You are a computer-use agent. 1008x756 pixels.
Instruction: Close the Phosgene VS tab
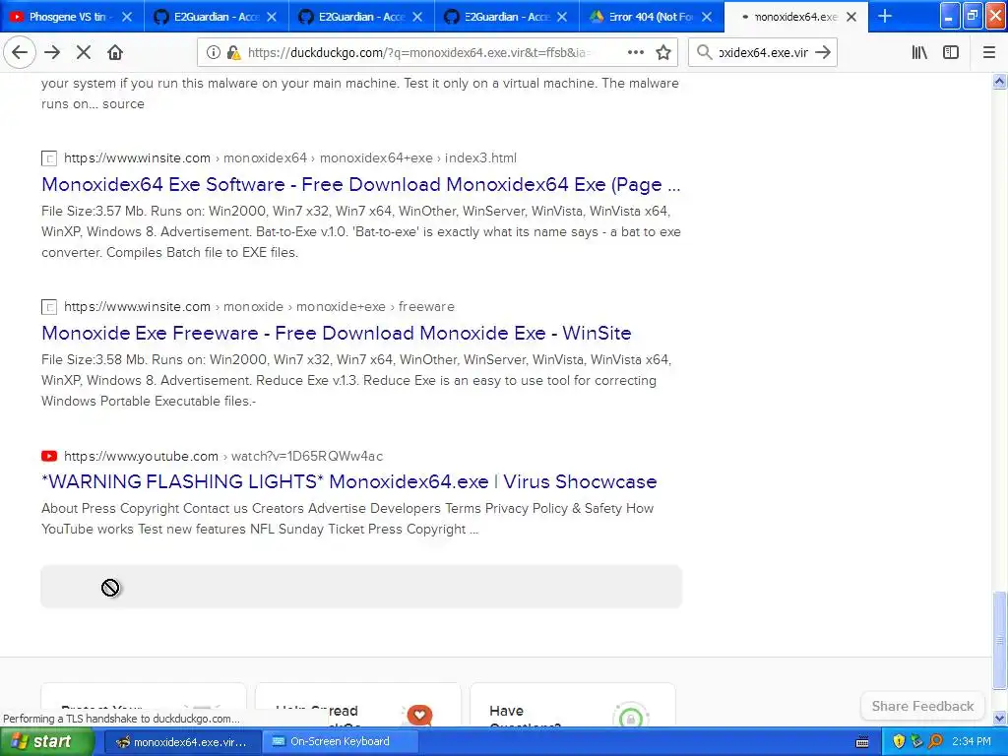(x=127, y=17)
